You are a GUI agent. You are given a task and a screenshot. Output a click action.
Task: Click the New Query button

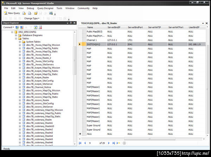(x=12, y=13)
